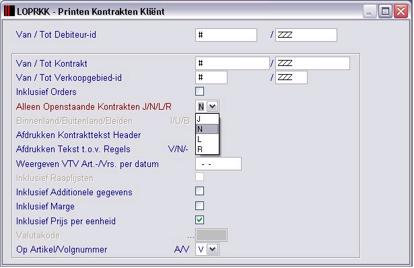This screenshot has height=268, width=414.
Task: Click the 'Afdrukken Kontrakttekst Header' label
Action: pyautogui.click(x=78, y=135)
